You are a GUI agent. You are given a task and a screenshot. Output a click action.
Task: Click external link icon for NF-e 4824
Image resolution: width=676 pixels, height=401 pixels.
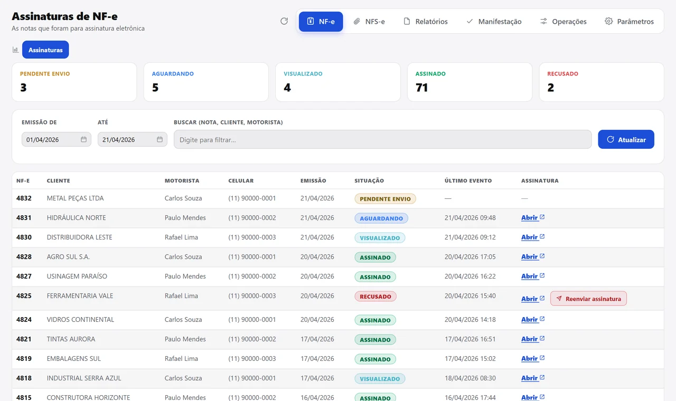[542, 319]
